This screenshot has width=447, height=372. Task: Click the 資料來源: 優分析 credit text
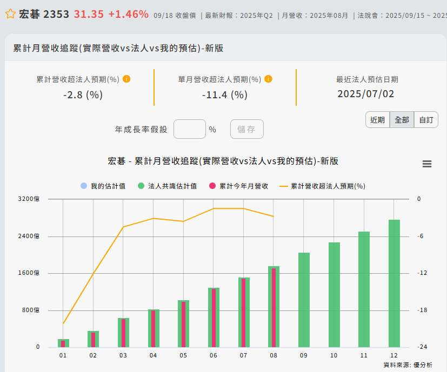tap(408, 365)
